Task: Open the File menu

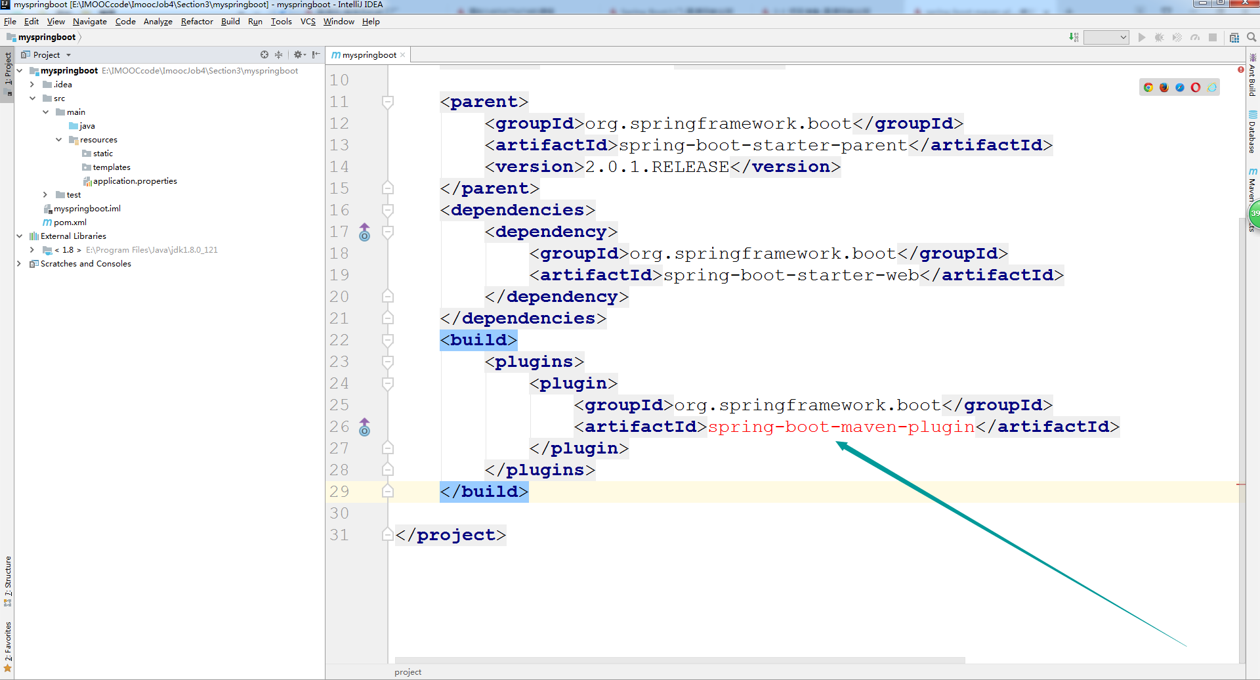Action: click(x=10, y=21)
